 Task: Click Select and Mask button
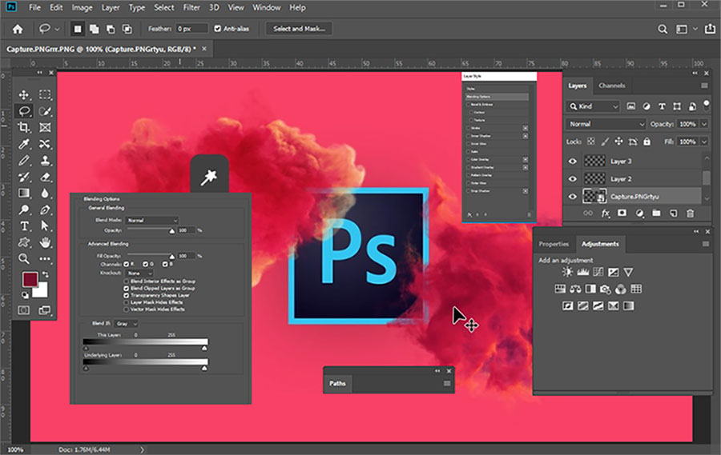tap(300, 29)
